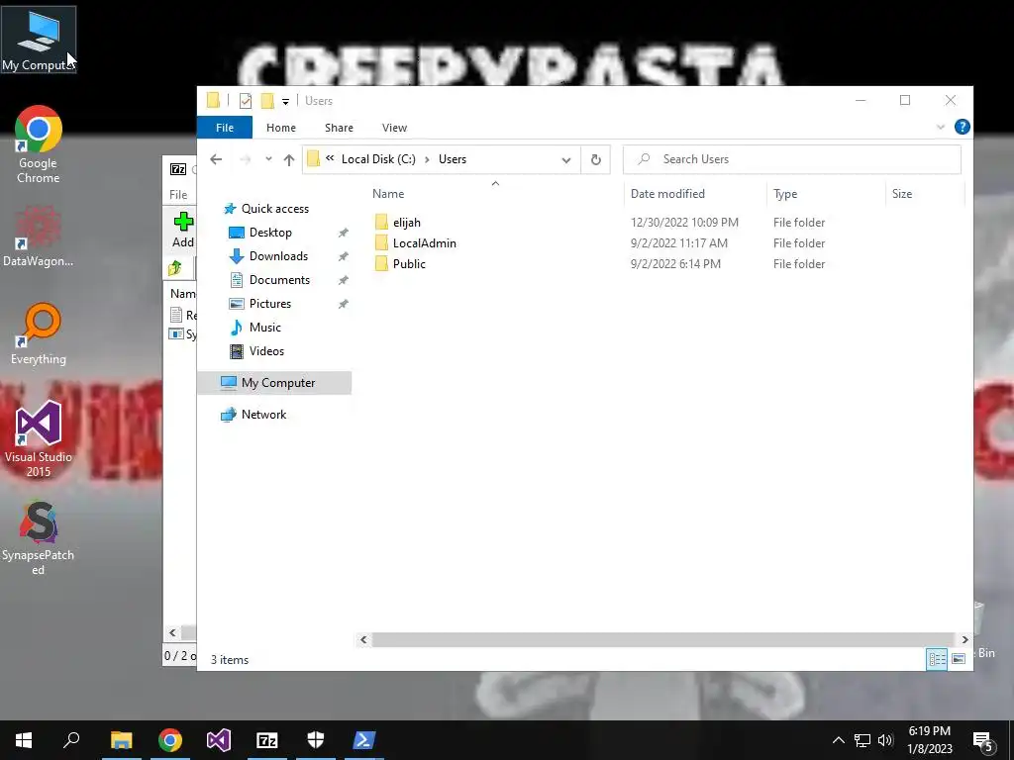The height and width of the screenshot is (760, 1014).
Task: Click the scroll right arrow in Explorer
Action: [964, 640]
